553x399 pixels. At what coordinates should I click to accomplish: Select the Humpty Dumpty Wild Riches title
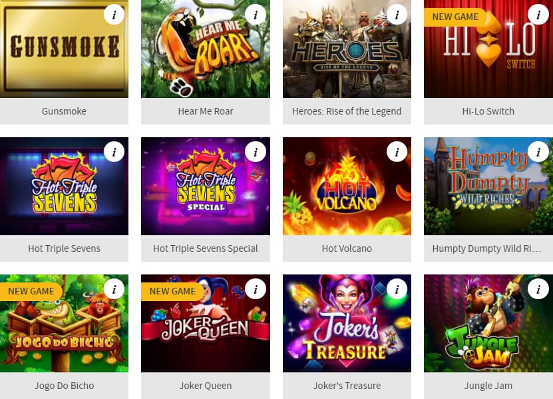click(x=486, y=248)
